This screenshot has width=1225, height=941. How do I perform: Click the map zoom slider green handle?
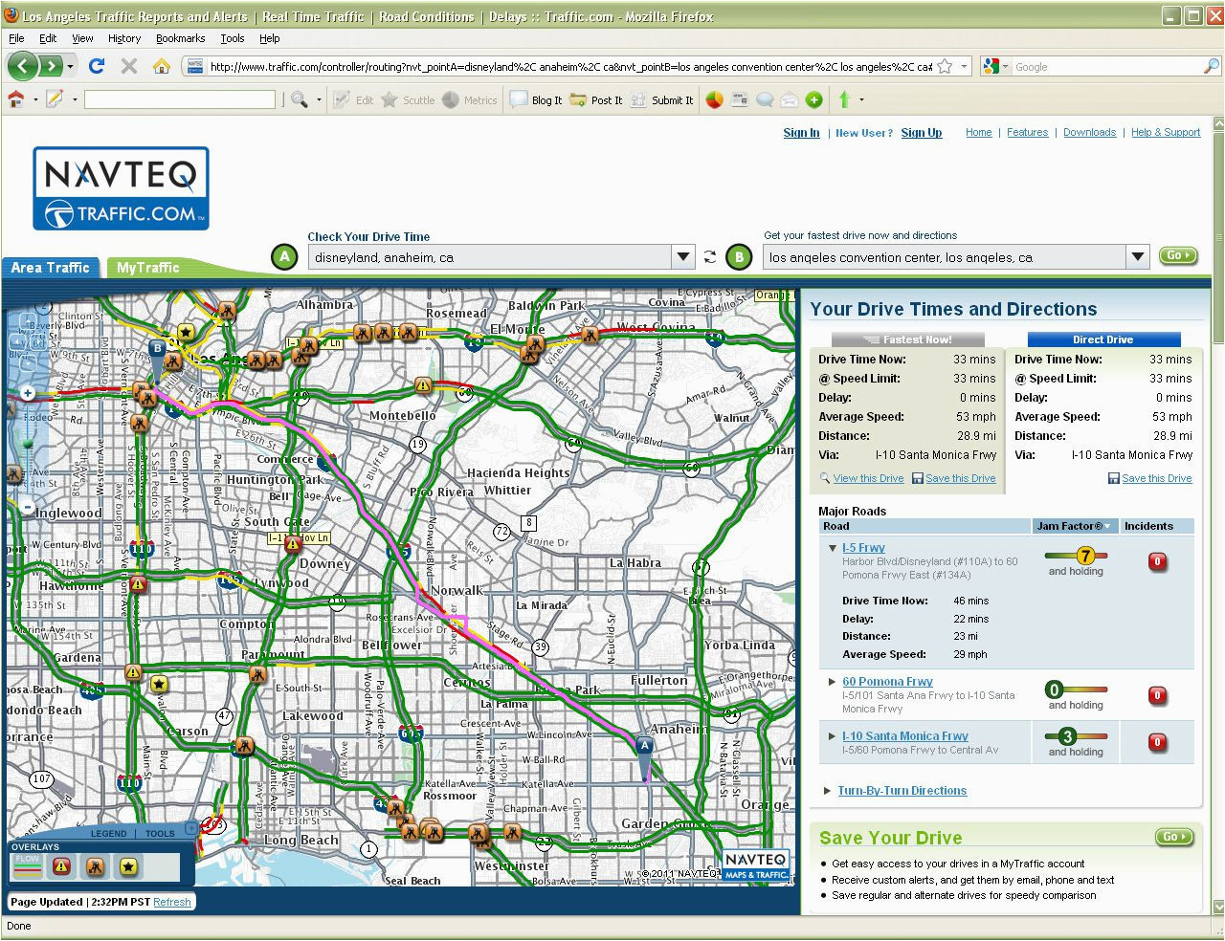28,444
